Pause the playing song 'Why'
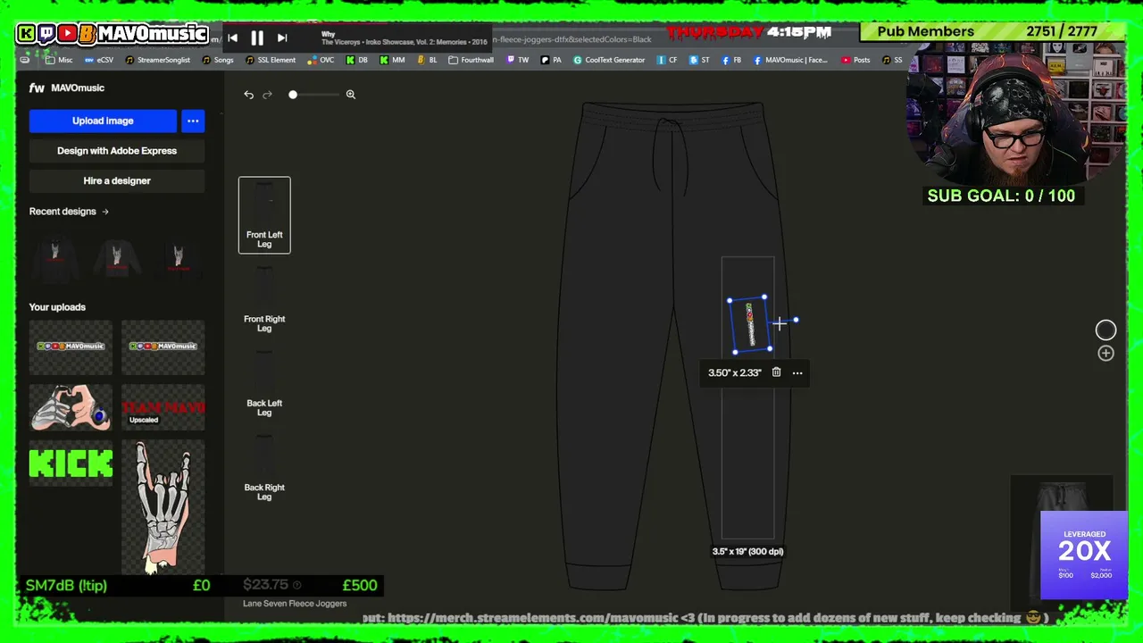 point(257,38)
